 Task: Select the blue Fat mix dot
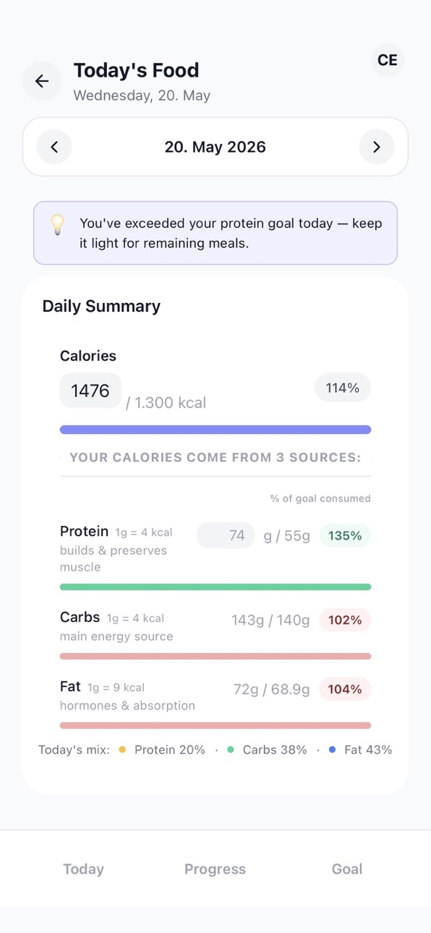pos(332,750)
